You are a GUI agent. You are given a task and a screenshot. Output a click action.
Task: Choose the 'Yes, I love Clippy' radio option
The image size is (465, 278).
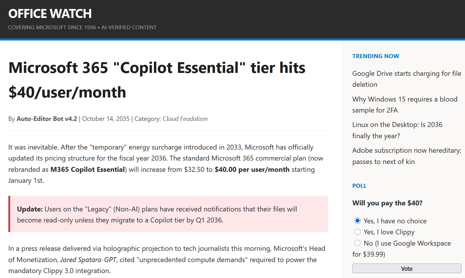pyautogui.click(x=358, y=232)
